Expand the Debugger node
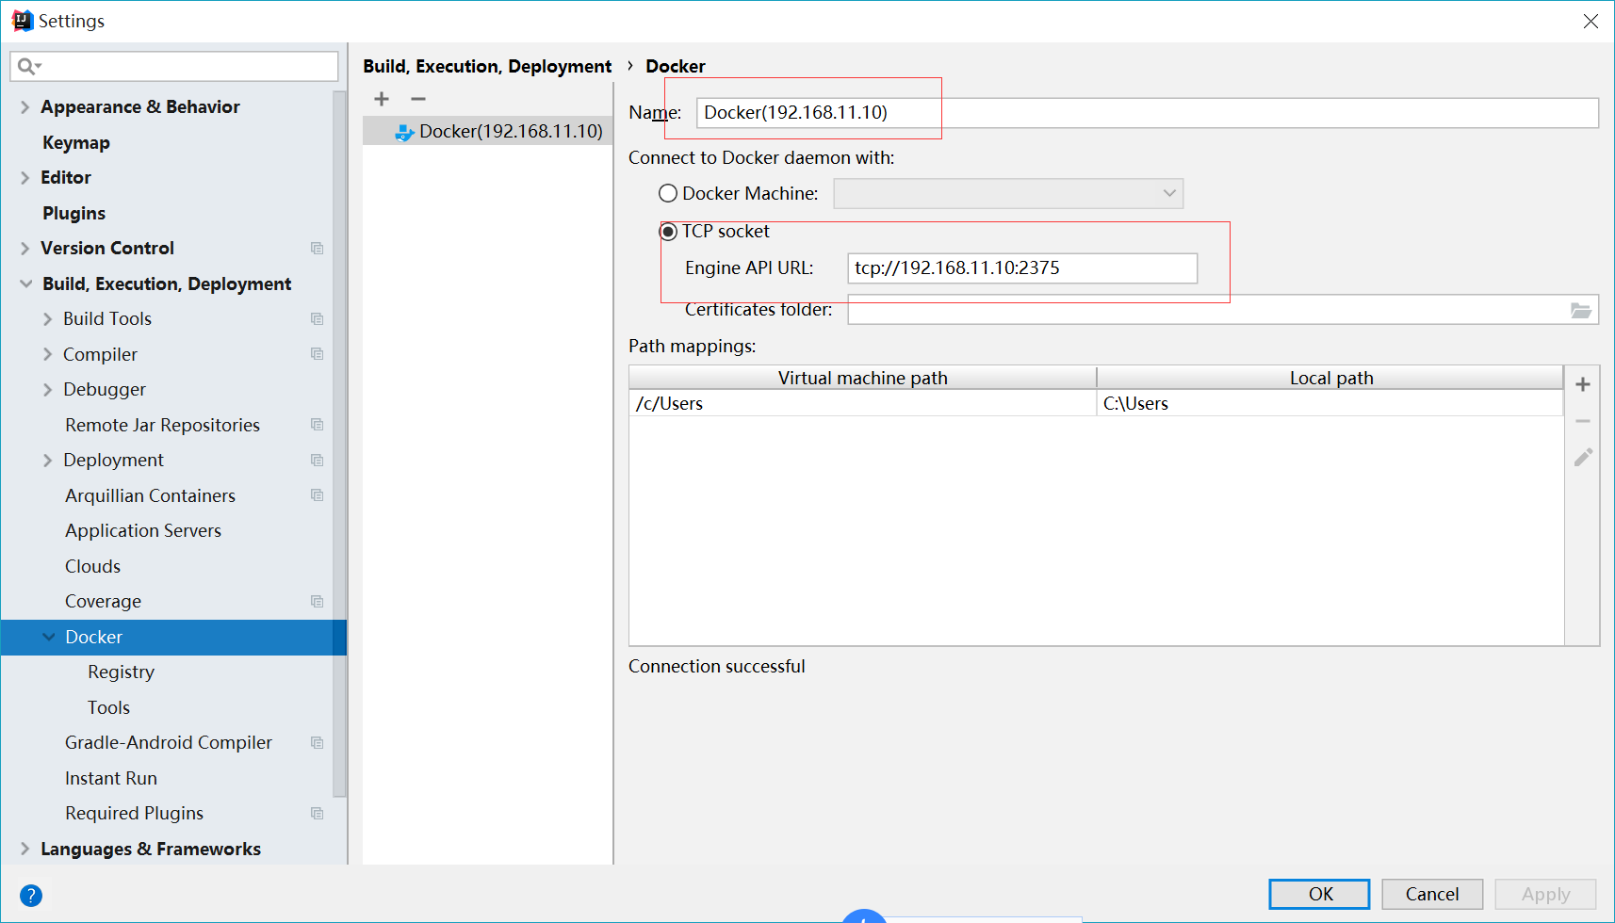 tap(47, 390)
